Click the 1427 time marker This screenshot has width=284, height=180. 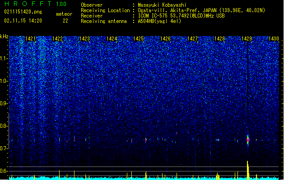pos(192,39)
